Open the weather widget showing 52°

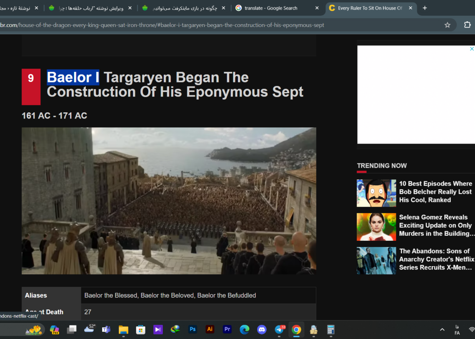pos(89,329)
